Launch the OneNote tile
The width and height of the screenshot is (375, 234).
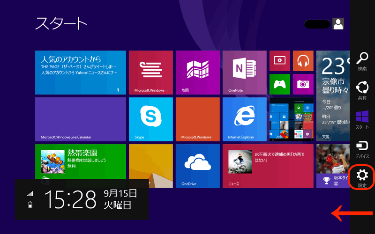coord(244,72)
